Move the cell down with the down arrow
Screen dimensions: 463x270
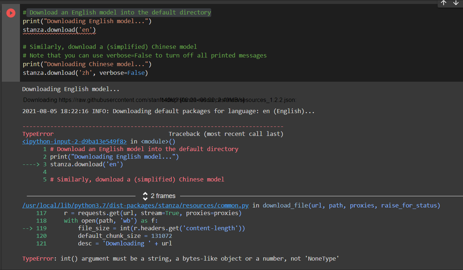(456, 3)
